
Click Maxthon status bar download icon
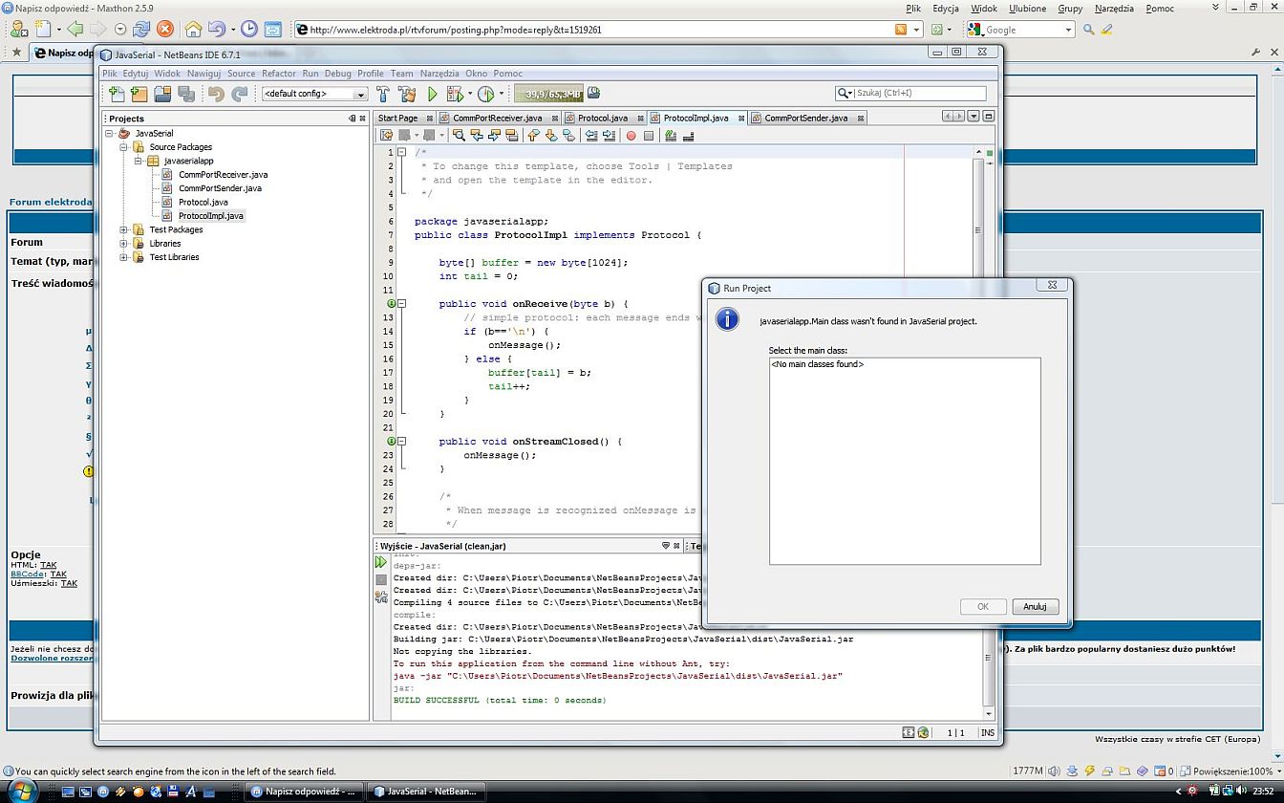pos(1072,770)
